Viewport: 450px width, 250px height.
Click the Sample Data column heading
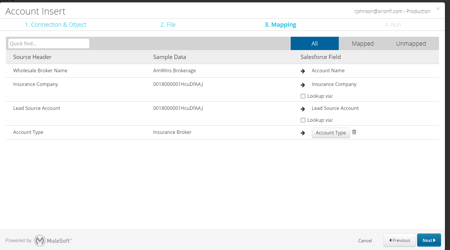169,57
